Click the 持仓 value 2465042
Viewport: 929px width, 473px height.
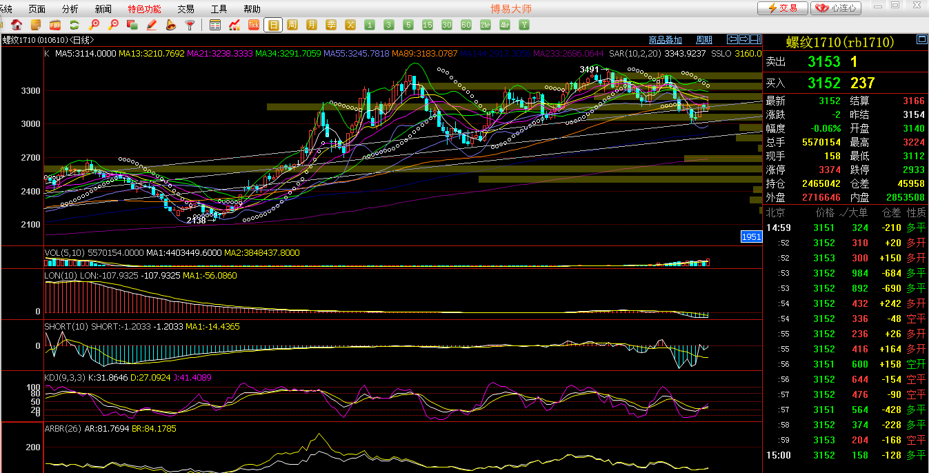(x=821, y=183)
